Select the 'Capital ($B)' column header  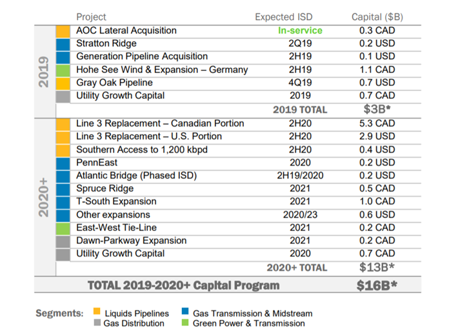click(377, 17)
